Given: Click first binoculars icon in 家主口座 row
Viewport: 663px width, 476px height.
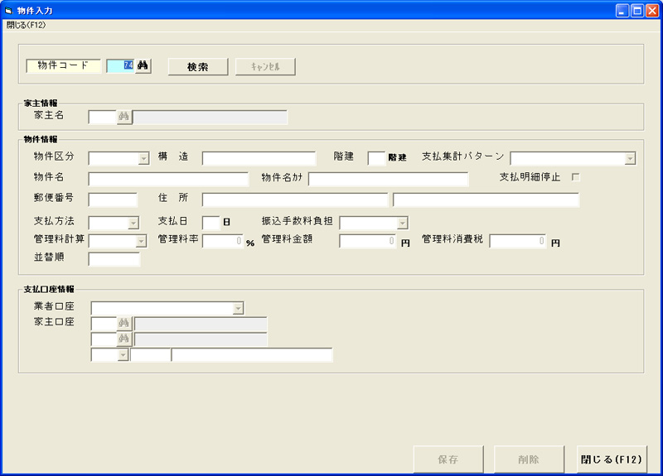Looking at the screenshot, I should click(x=123, y=324).
